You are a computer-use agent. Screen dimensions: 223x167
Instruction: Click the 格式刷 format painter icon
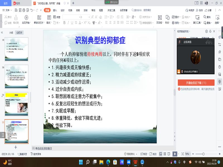click(16, 17)
